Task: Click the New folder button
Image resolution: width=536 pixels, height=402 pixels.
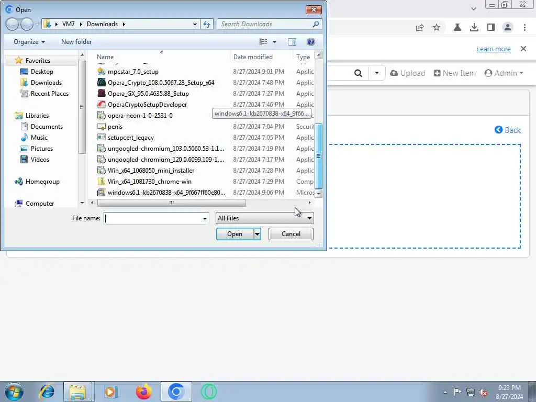Action: point(76,42)
